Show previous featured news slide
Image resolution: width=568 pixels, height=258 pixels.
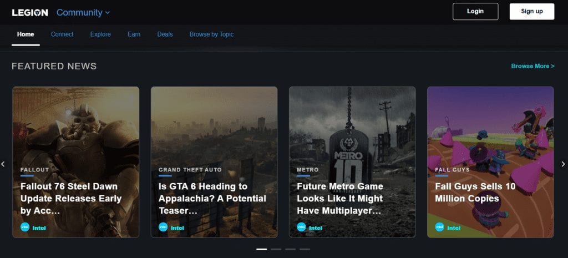pos(3,164)
